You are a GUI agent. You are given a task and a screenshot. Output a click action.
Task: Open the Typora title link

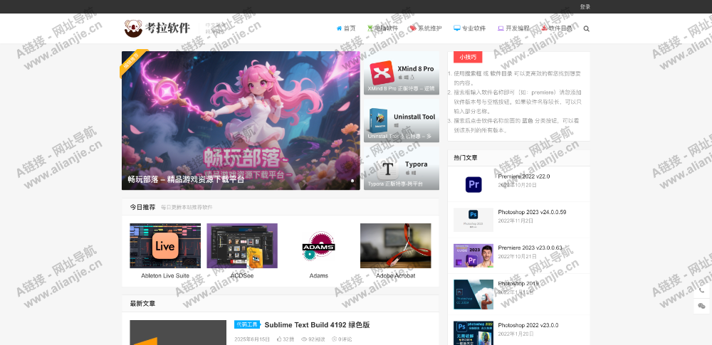[416, 164]
